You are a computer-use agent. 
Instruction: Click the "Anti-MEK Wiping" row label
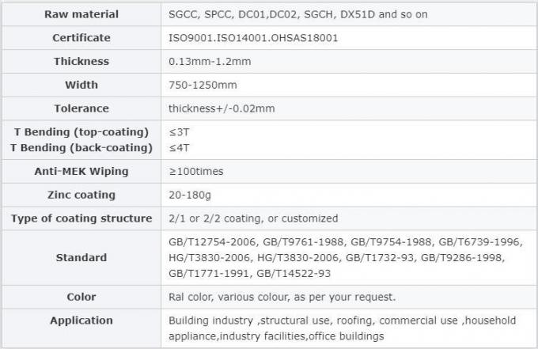coord(81,171)
